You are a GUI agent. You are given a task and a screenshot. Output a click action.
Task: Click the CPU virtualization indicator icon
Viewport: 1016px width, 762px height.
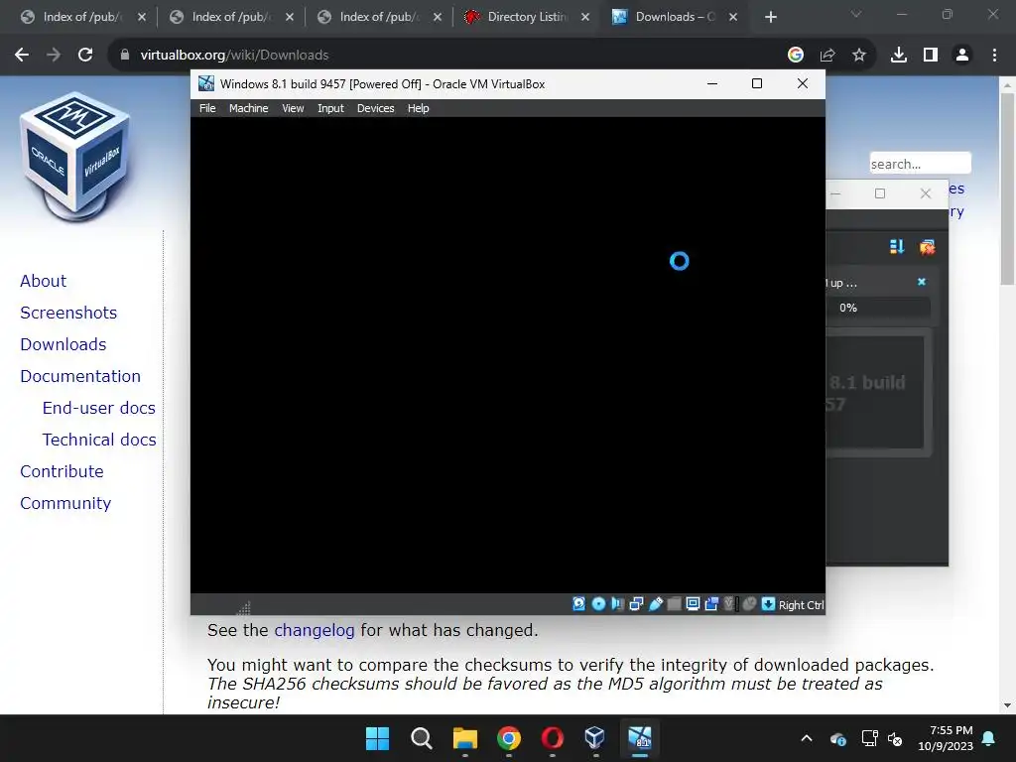(x=730, y=604)
